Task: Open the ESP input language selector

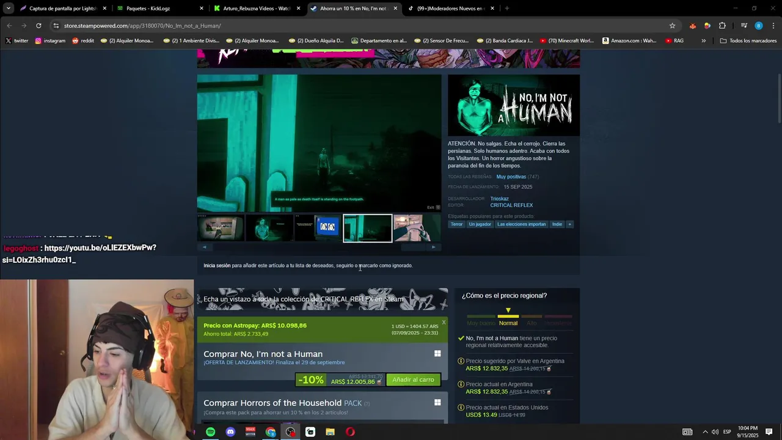Action: (727, 432)
